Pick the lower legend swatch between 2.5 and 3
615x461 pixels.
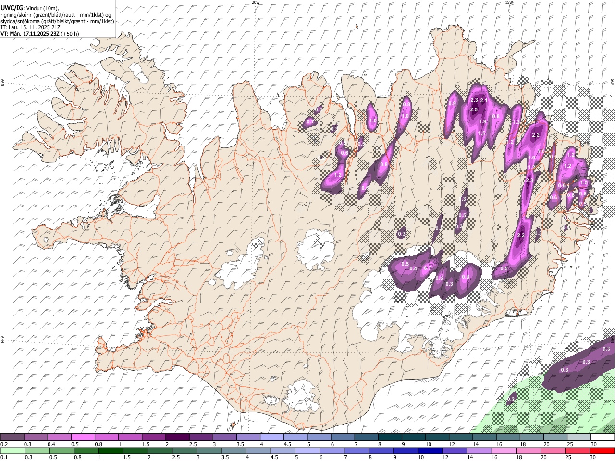click(185, 451)
